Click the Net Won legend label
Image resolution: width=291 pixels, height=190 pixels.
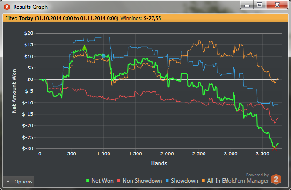[102, 181]
